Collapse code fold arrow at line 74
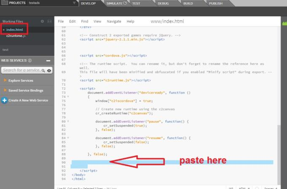 (x=68, y=97)
